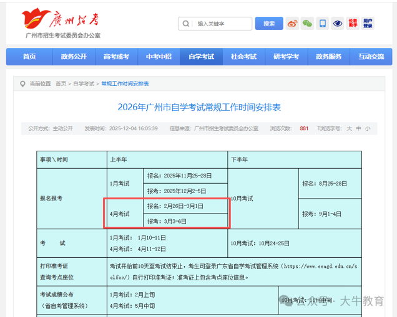This screenshot has height=317, width=397.
Task: Go to 政务公开 navigation tab
Action: 74,57
